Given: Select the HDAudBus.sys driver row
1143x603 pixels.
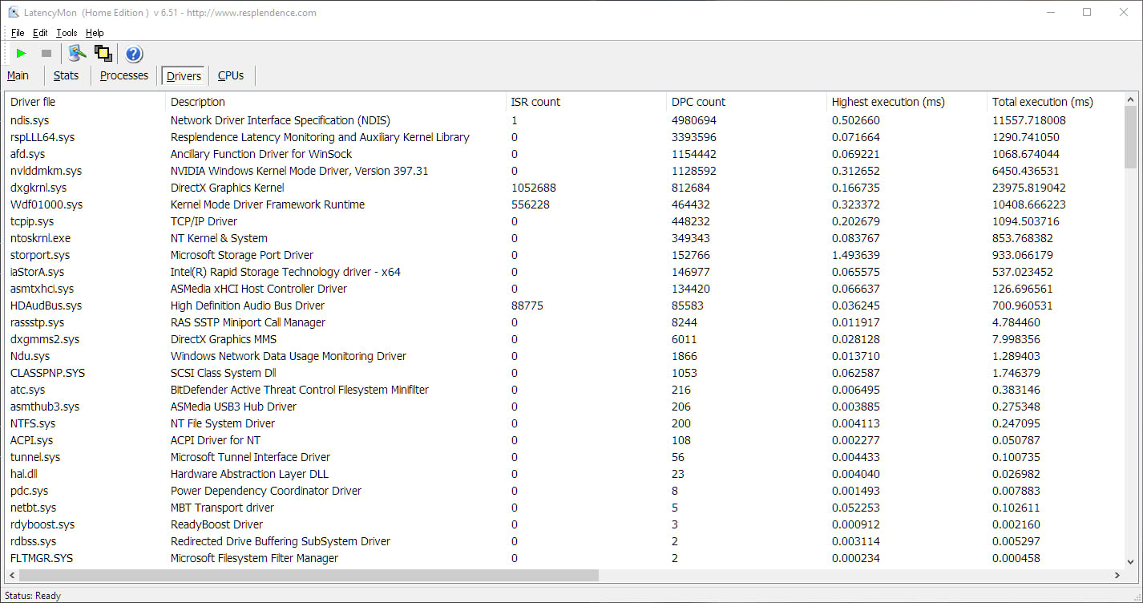Looking at the screenshot, I should click(x=564, y=306).
